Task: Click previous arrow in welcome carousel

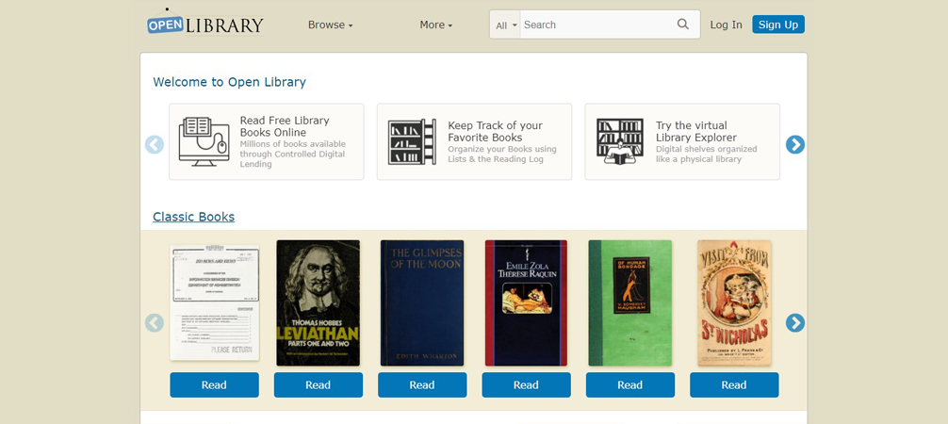Action: (155, 144)
